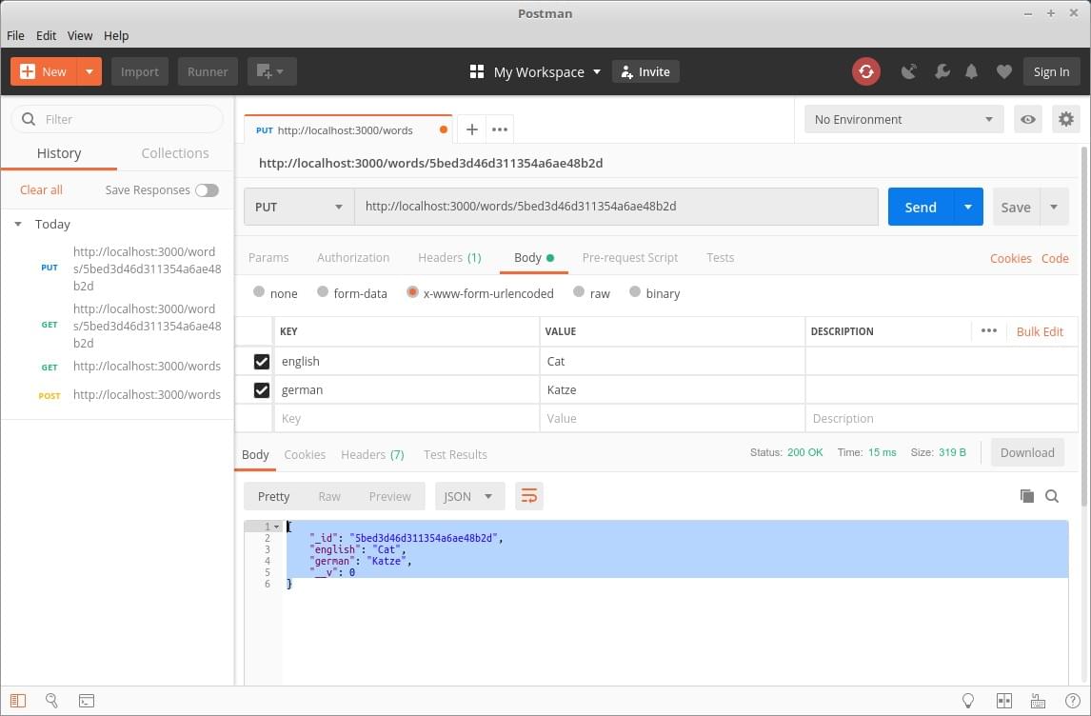Switch to the Collections tab

175,153
